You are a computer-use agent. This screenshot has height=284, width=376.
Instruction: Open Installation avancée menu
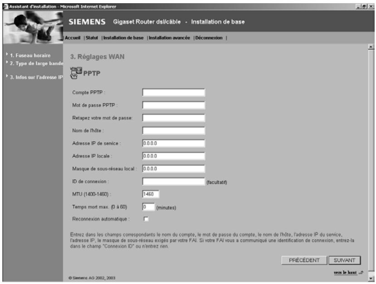click(169, 38)
